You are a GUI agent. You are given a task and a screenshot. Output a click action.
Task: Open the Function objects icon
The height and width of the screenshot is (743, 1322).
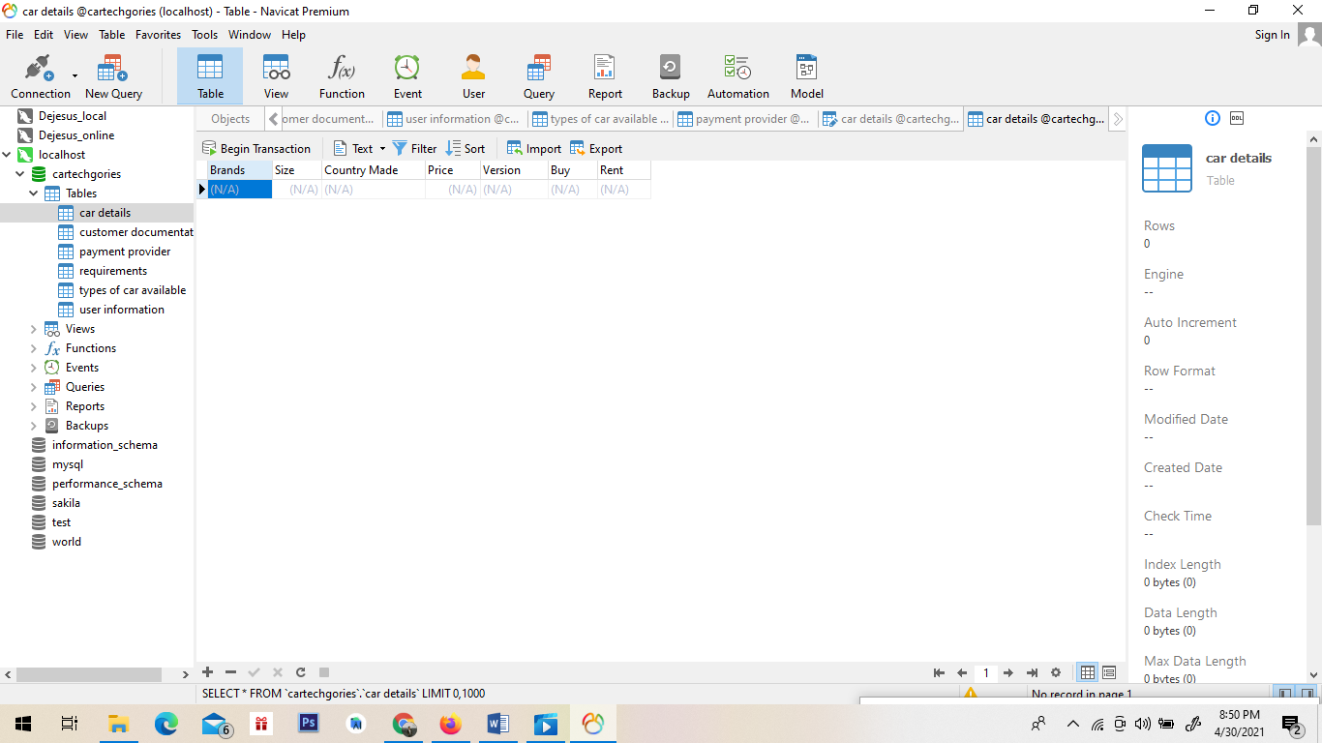click(342, 76)
